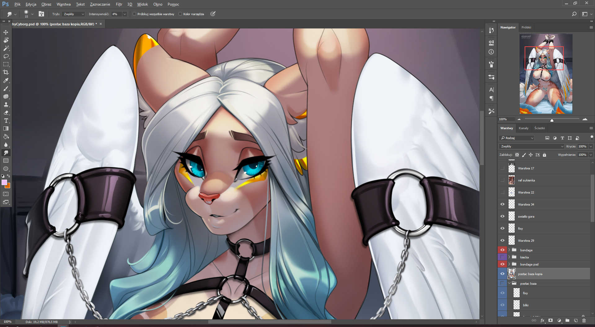The height and width of the screenshot is (327, 595).
Task: Show the ref sukienka layer
Action: [502, 180]
